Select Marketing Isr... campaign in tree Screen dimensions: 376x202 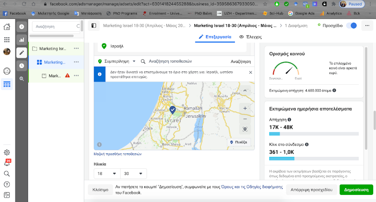53,48
